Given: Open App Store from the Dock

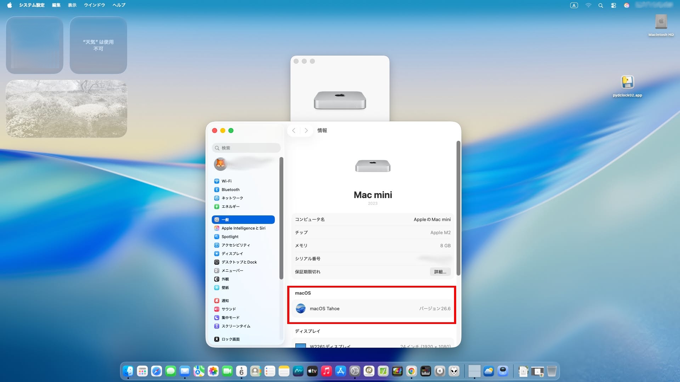Looking at the screenshot, I should [341, 371].
